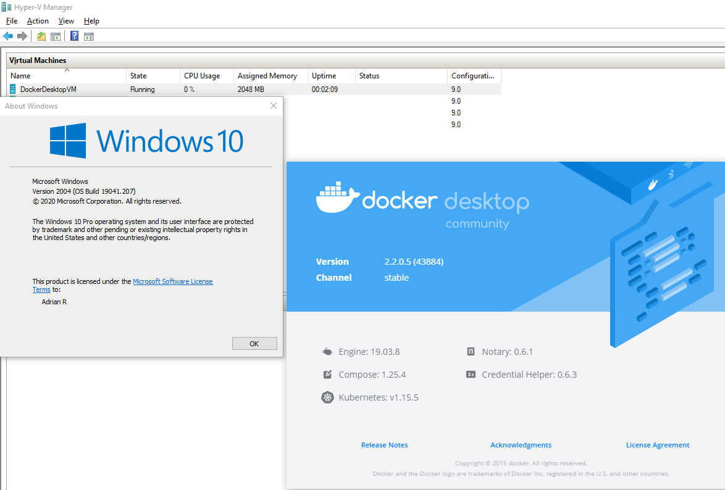Image resolution: width=725 pixels, height=490 pixels.
Task: Sort by the Status column header
Action: pos(401,76)
